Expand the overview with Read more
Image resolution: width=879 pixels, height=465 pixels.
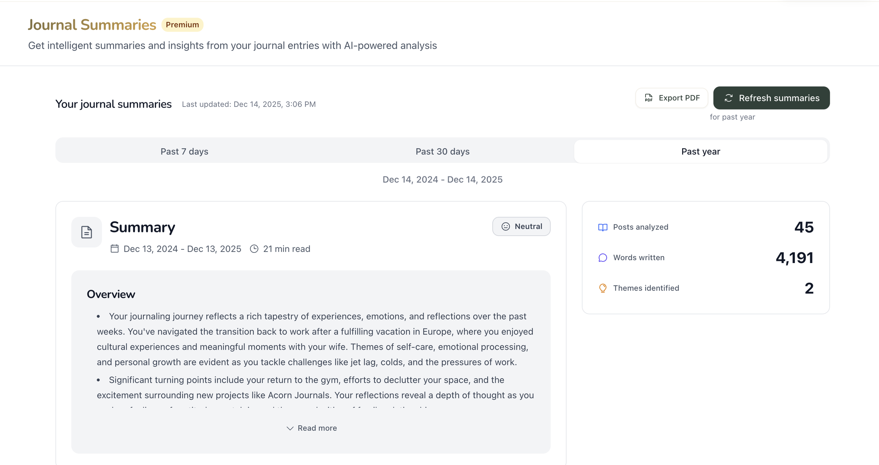[317, 428]
